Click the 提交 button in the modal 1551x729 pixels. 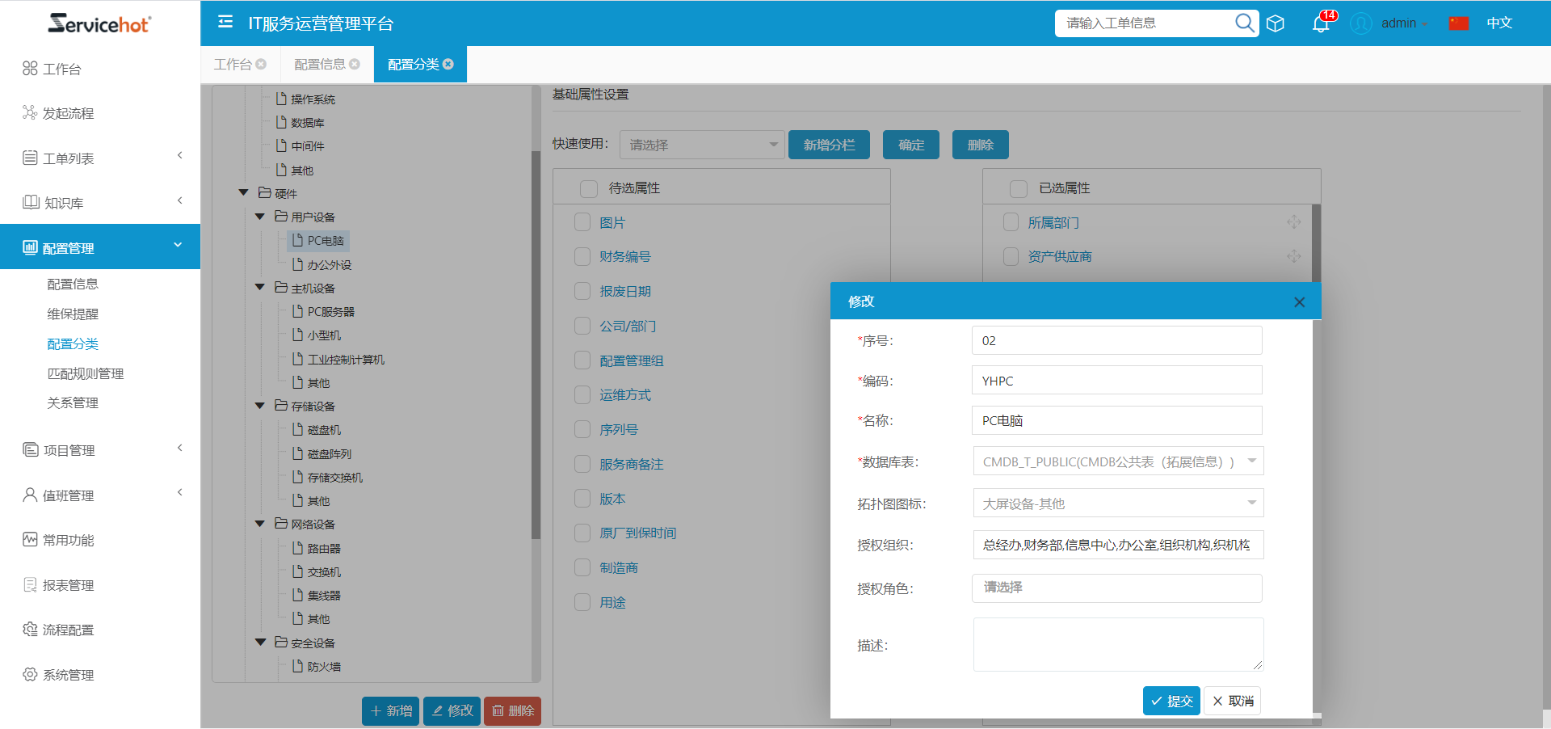1171,701
